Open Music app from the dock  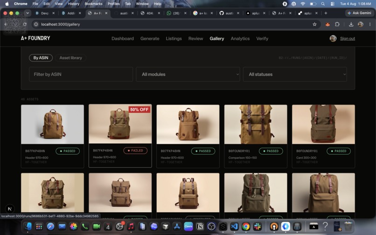[131, 226]
